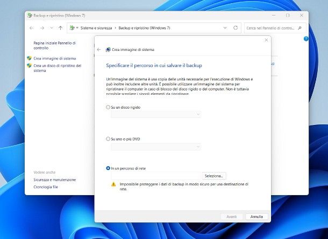This screenshot has width=328, height=239.
Task: Open Pagina iniziale Pannello di controllo link
Action: 55,46
